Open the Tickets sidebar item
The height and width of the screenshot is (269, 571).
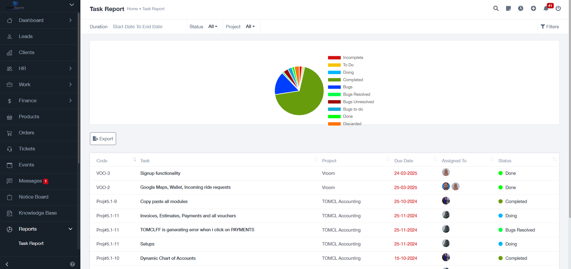pyautogui.click(x=39, y=149)
